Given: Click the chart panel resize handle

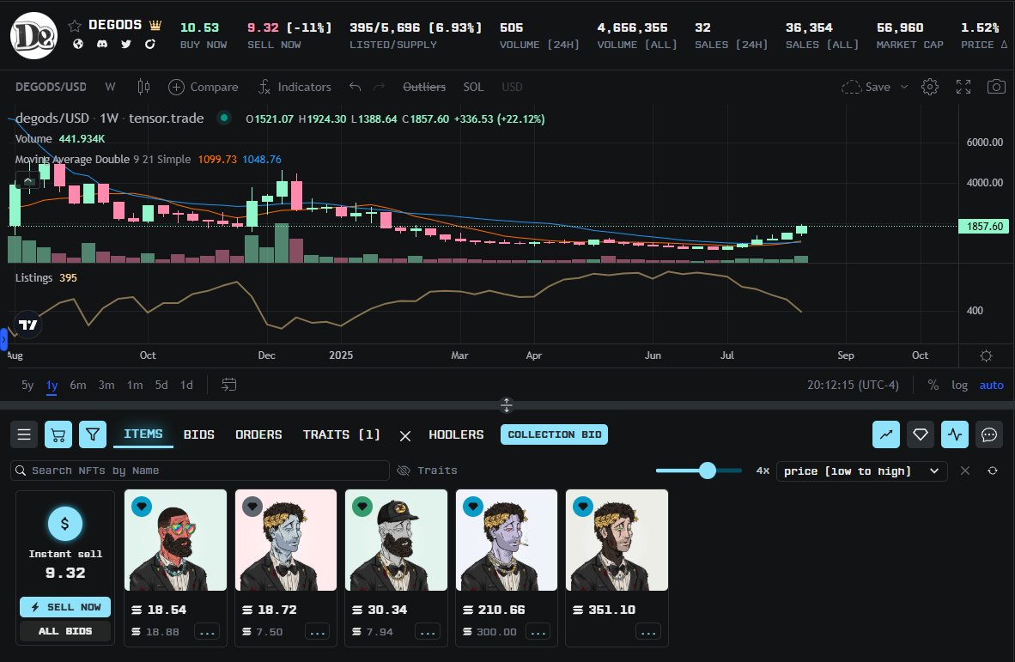Looking at the screenshot, I should [506, 405].
